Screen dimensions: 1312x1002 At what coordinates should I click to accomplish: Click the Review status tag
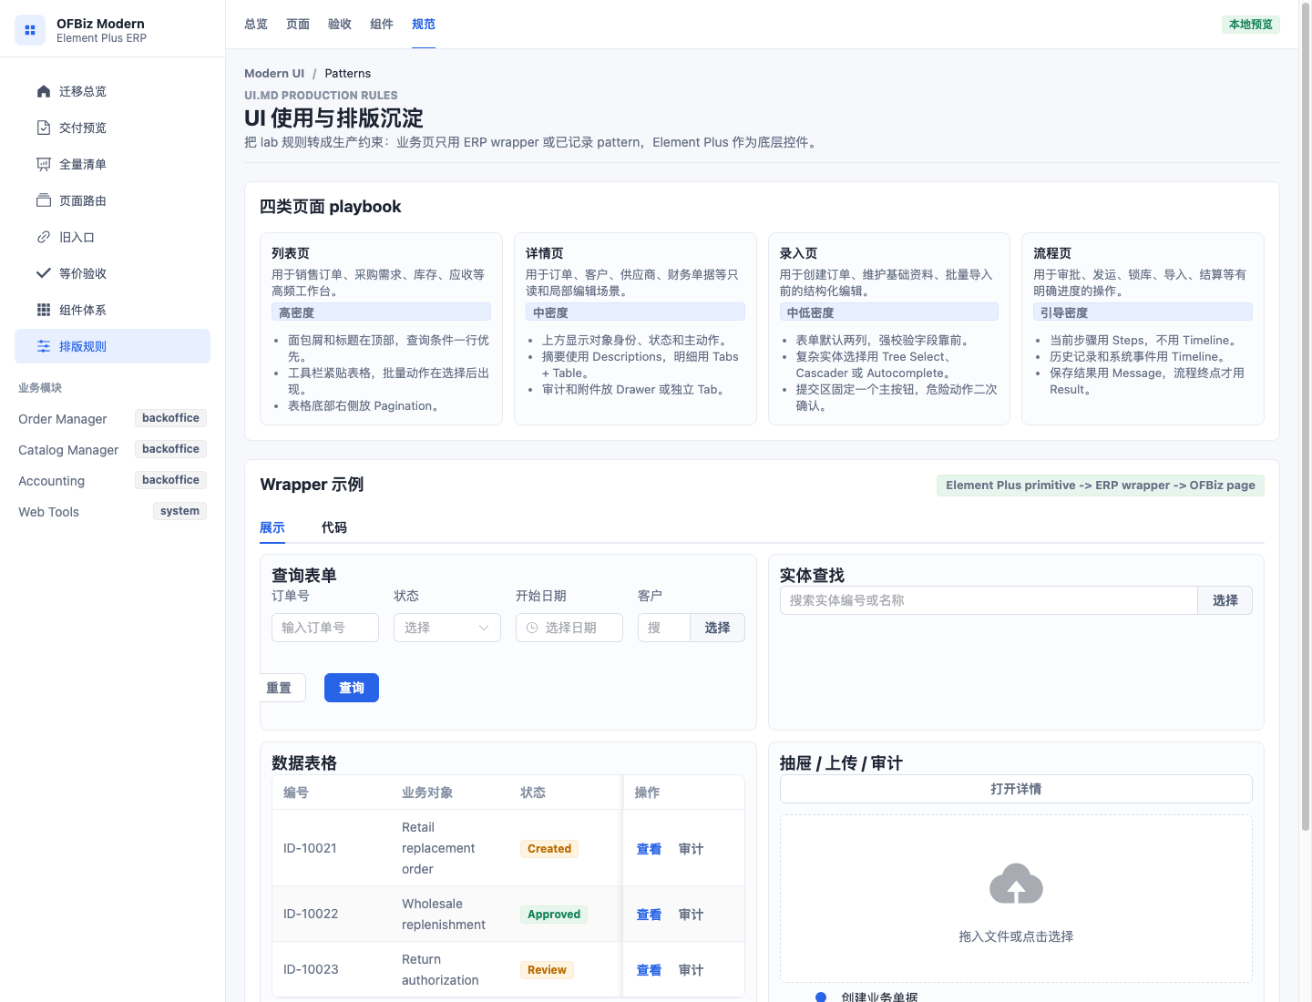(547, 970)
